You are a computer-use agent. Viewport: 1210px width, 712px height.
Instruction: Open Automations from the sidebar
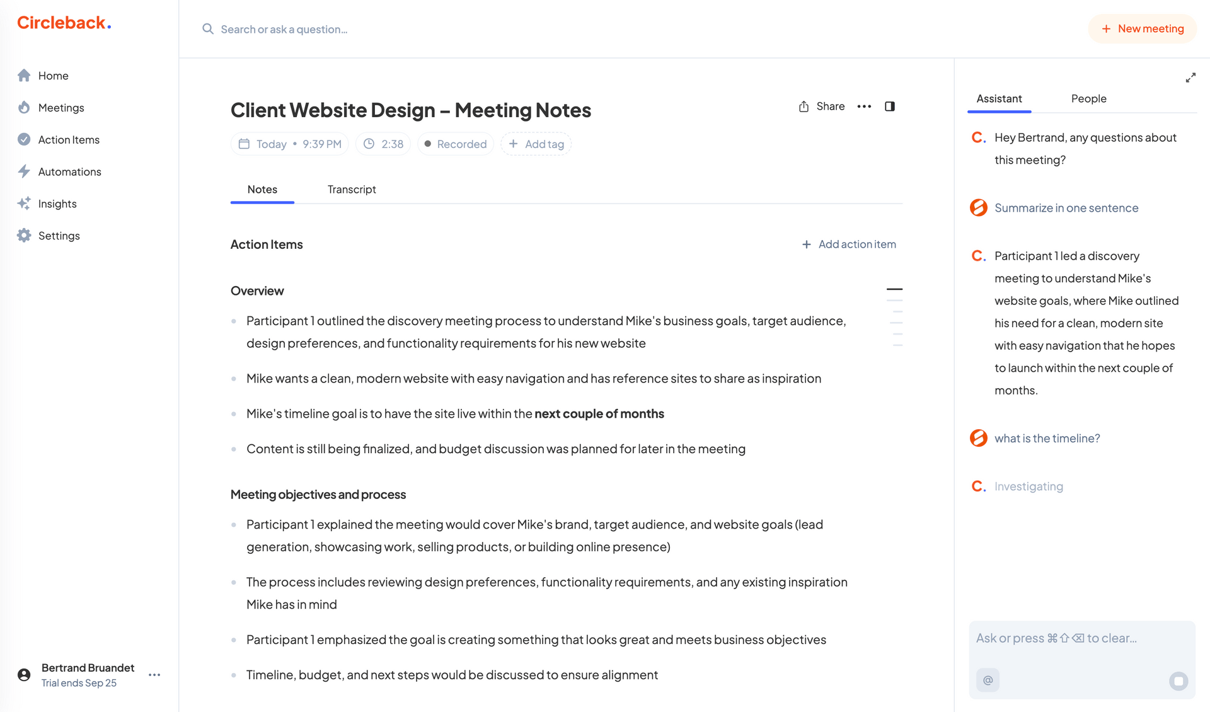coord(69,171)
